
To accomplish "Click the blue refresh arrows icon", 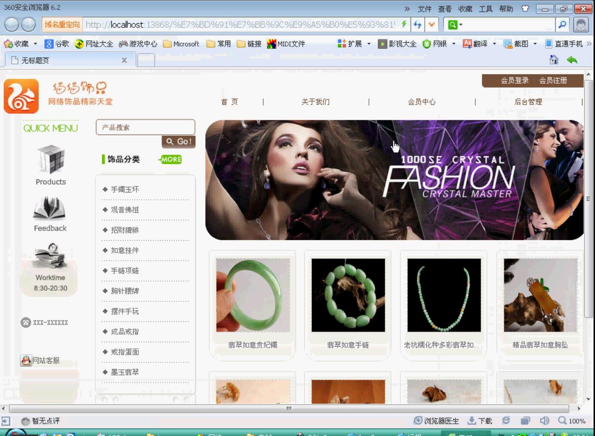I will [418, 25].
